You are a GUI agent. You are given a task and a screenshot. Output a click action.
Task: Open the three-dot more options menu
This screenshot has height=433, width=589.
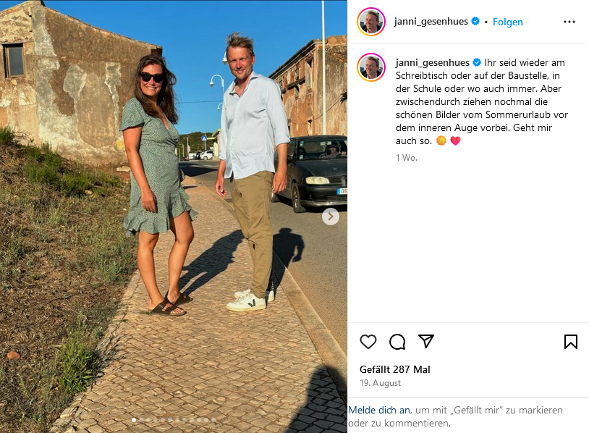[x=569, y=22]
